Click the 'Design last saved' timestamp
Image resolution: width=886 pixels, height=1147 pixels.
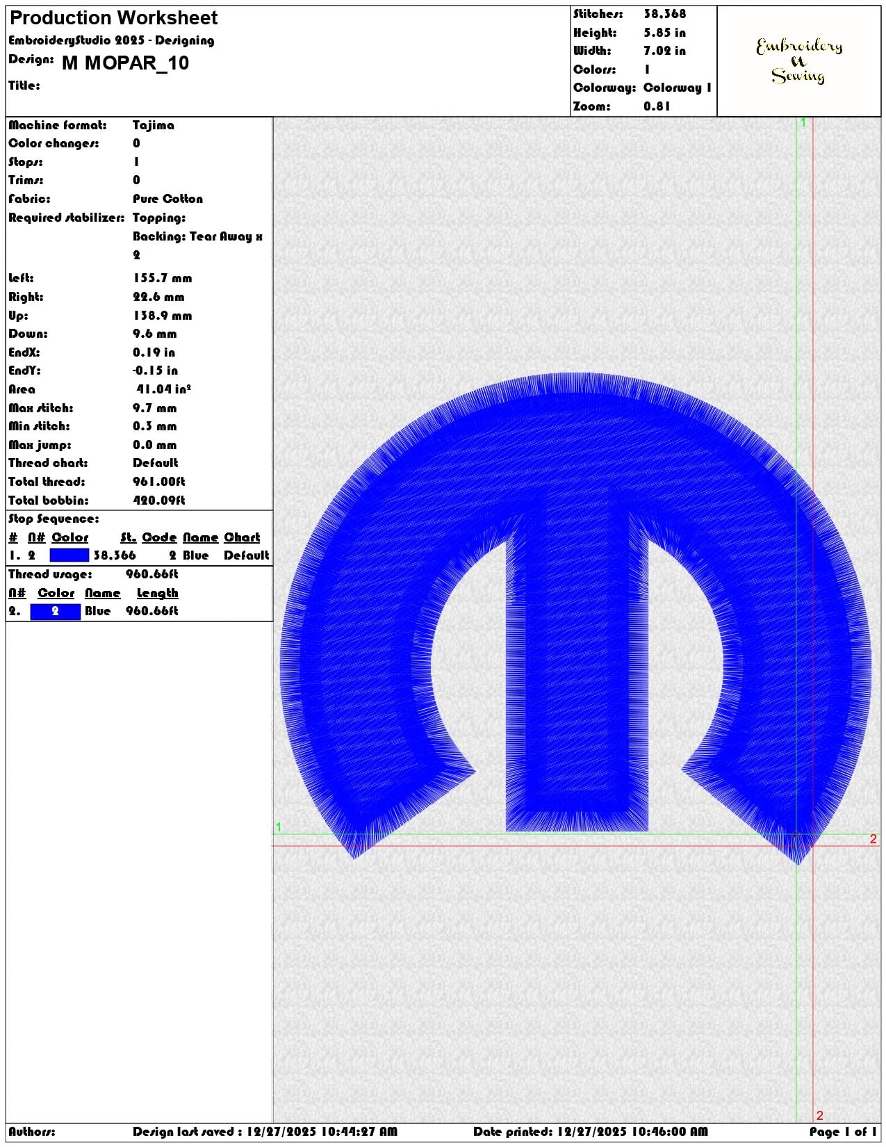265,1132
